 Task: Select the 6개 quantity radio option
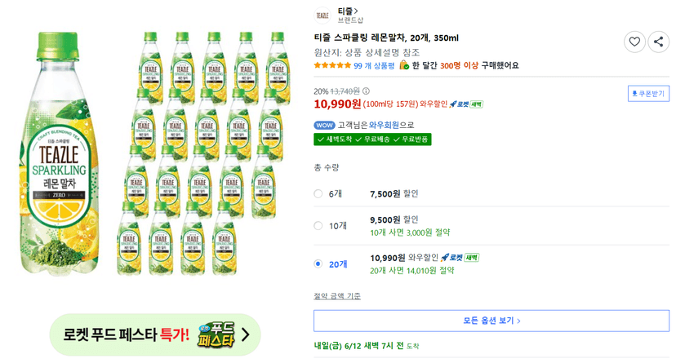click(x=318, y=194)
